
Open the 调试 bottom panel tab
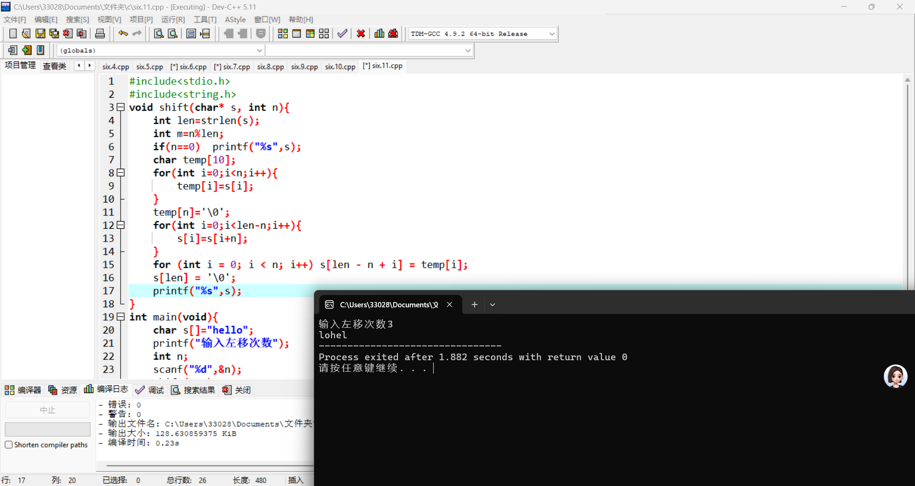pyautogui.click(x=150, y=390)
